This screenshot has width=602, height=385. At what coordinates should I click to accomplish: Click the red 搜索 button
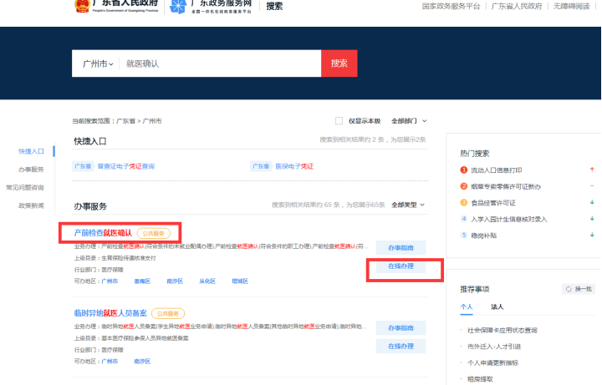(x=339, y=63)
